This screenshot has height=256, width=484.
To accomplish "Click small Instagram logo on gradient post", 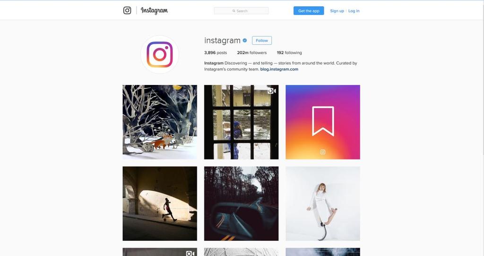I will (323, 152).
